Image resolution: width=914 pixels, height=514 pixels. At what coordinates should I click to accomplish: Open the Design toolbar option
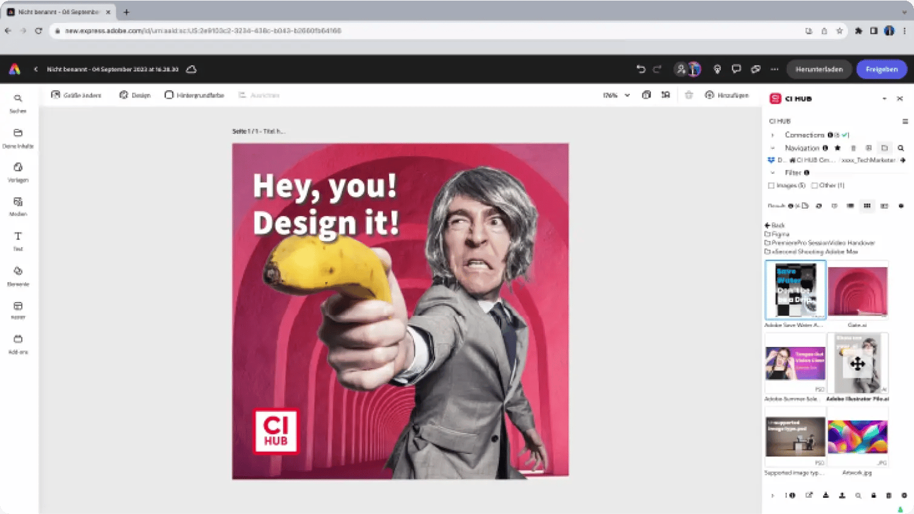coord(135,95)
